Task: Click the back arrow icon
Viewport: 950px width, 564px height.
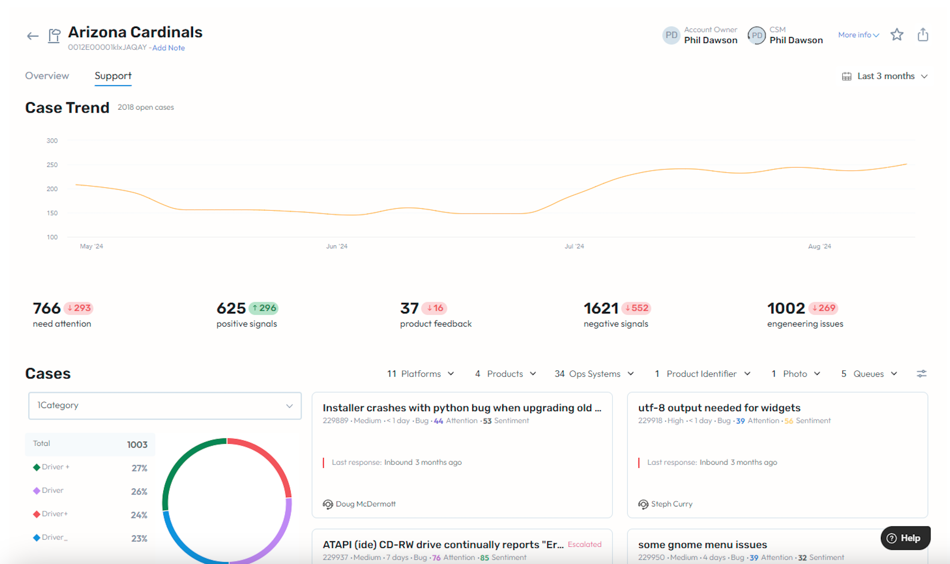Action: pyautogui.click(x=33, y=36)
